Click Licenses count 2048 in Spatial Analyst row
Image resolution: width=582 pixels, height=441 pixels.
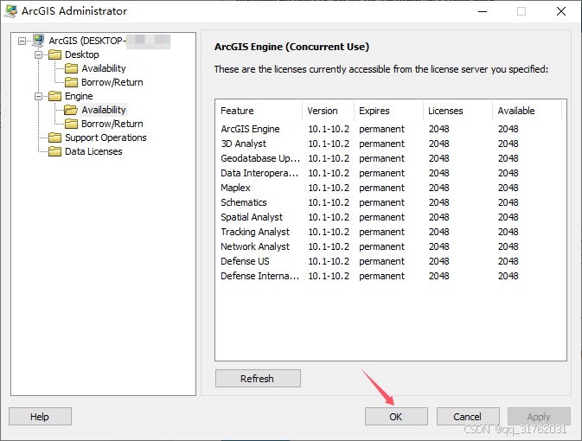tap(439, 217)
